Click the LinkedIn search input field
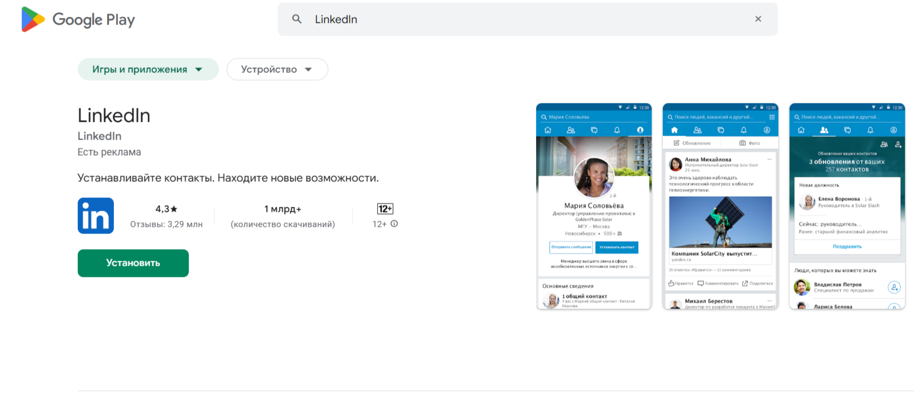 (x=528, y=19)
